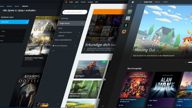Click the Origin search field 'Spiele suchen und mehr'
This screenshot has height=108, width=192.
pos(75,12)
